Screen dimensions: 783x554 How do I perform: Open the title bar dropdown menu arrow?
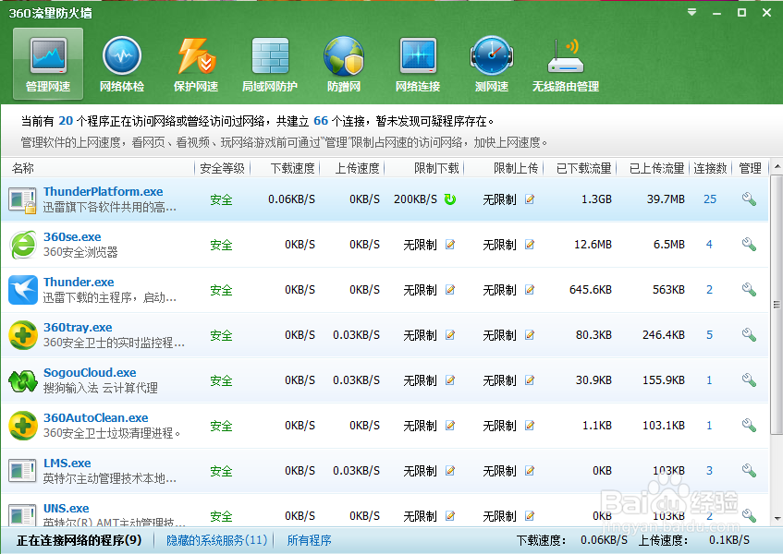click(x=691, y=13)
